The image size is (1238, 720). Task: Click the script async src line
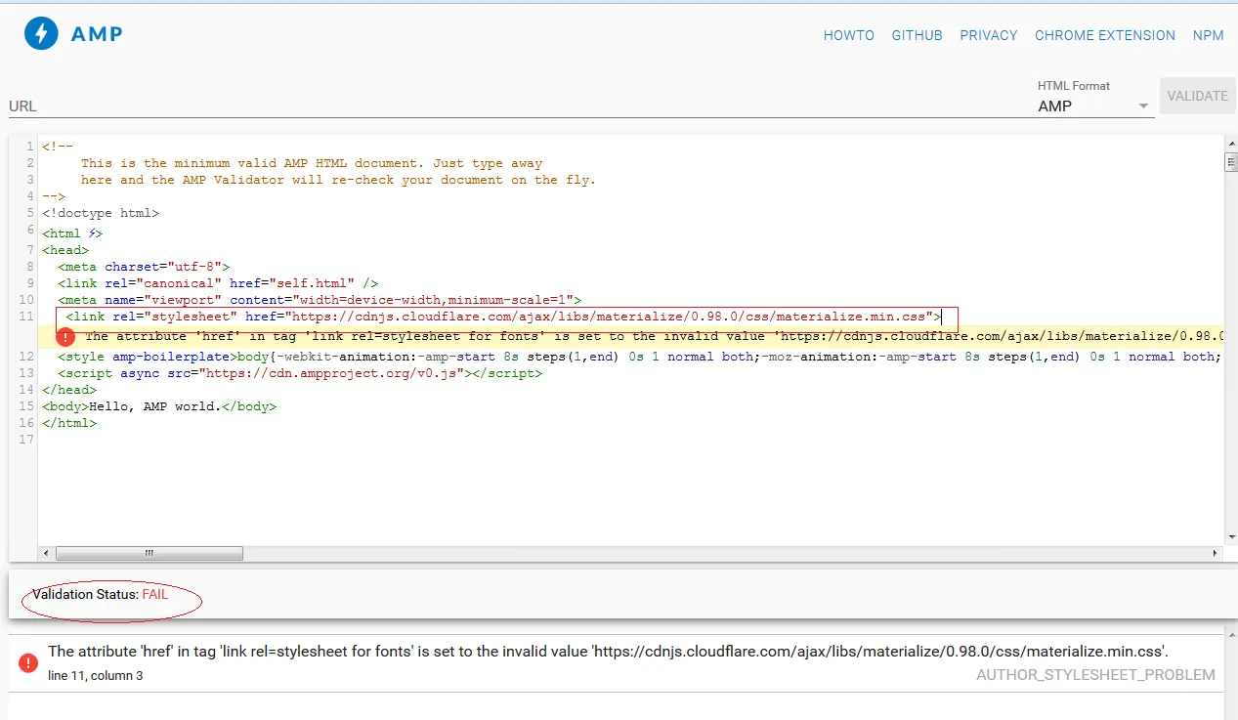click(x=300, y=373)
